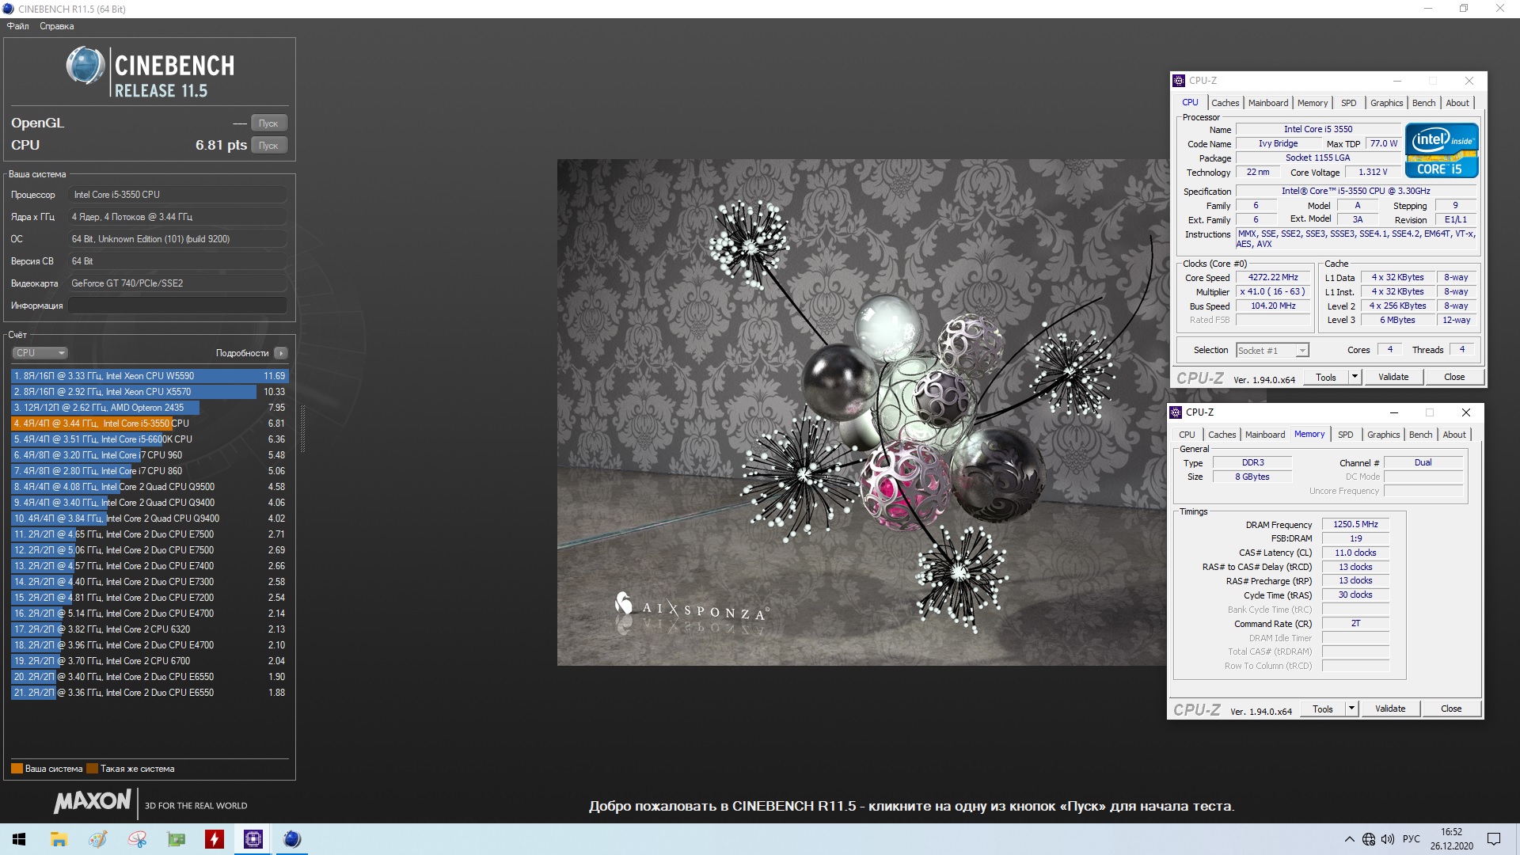Open the CPU ranking dropdown
Screen dimensions: 1520x855
pos(40,353)
